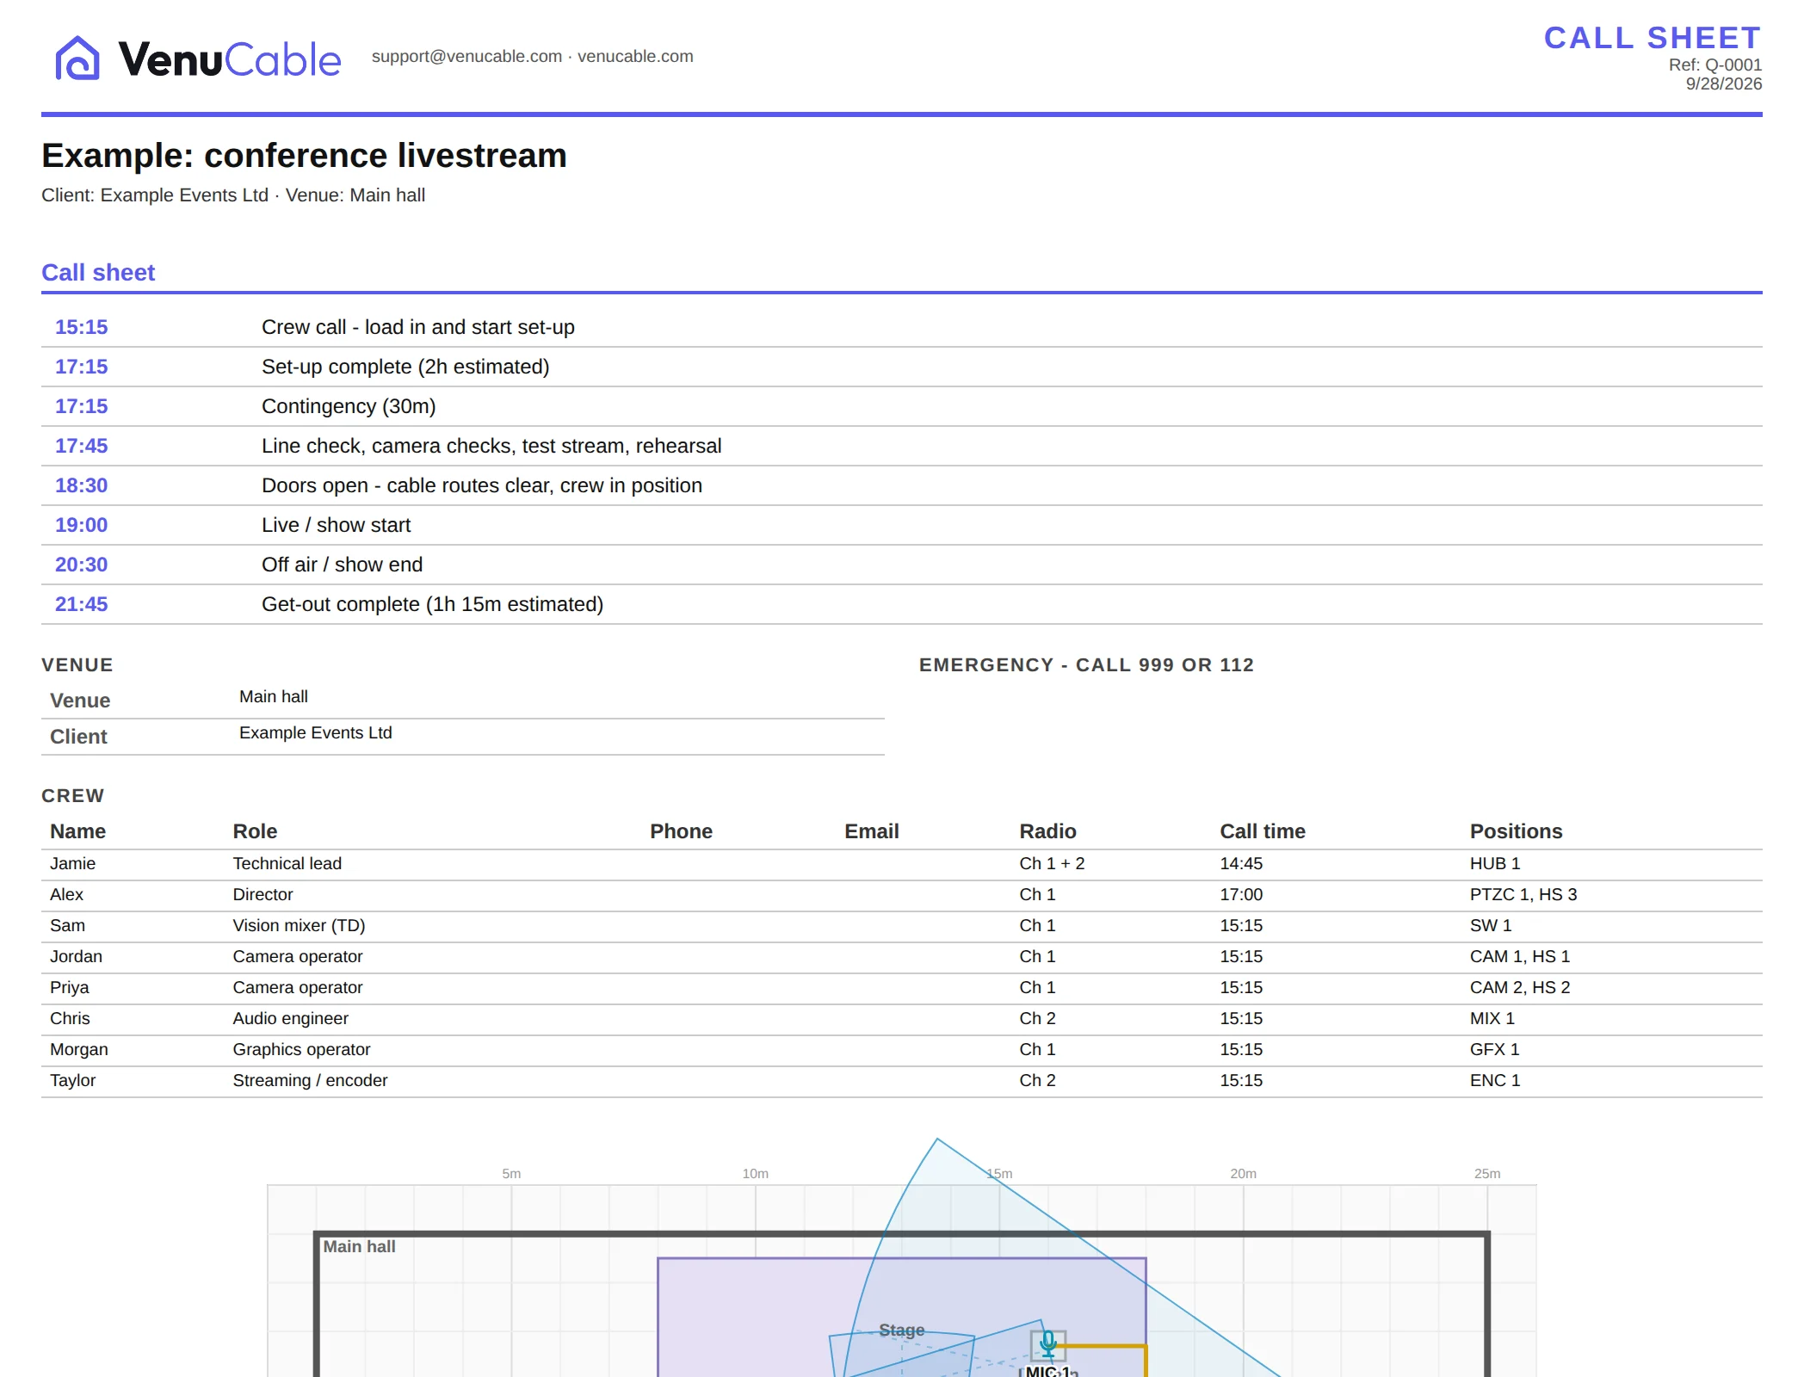Screen dimensions: 1804x1377
Task: Click Set-up complete (2h estimated)
Action: click(405, 367)
